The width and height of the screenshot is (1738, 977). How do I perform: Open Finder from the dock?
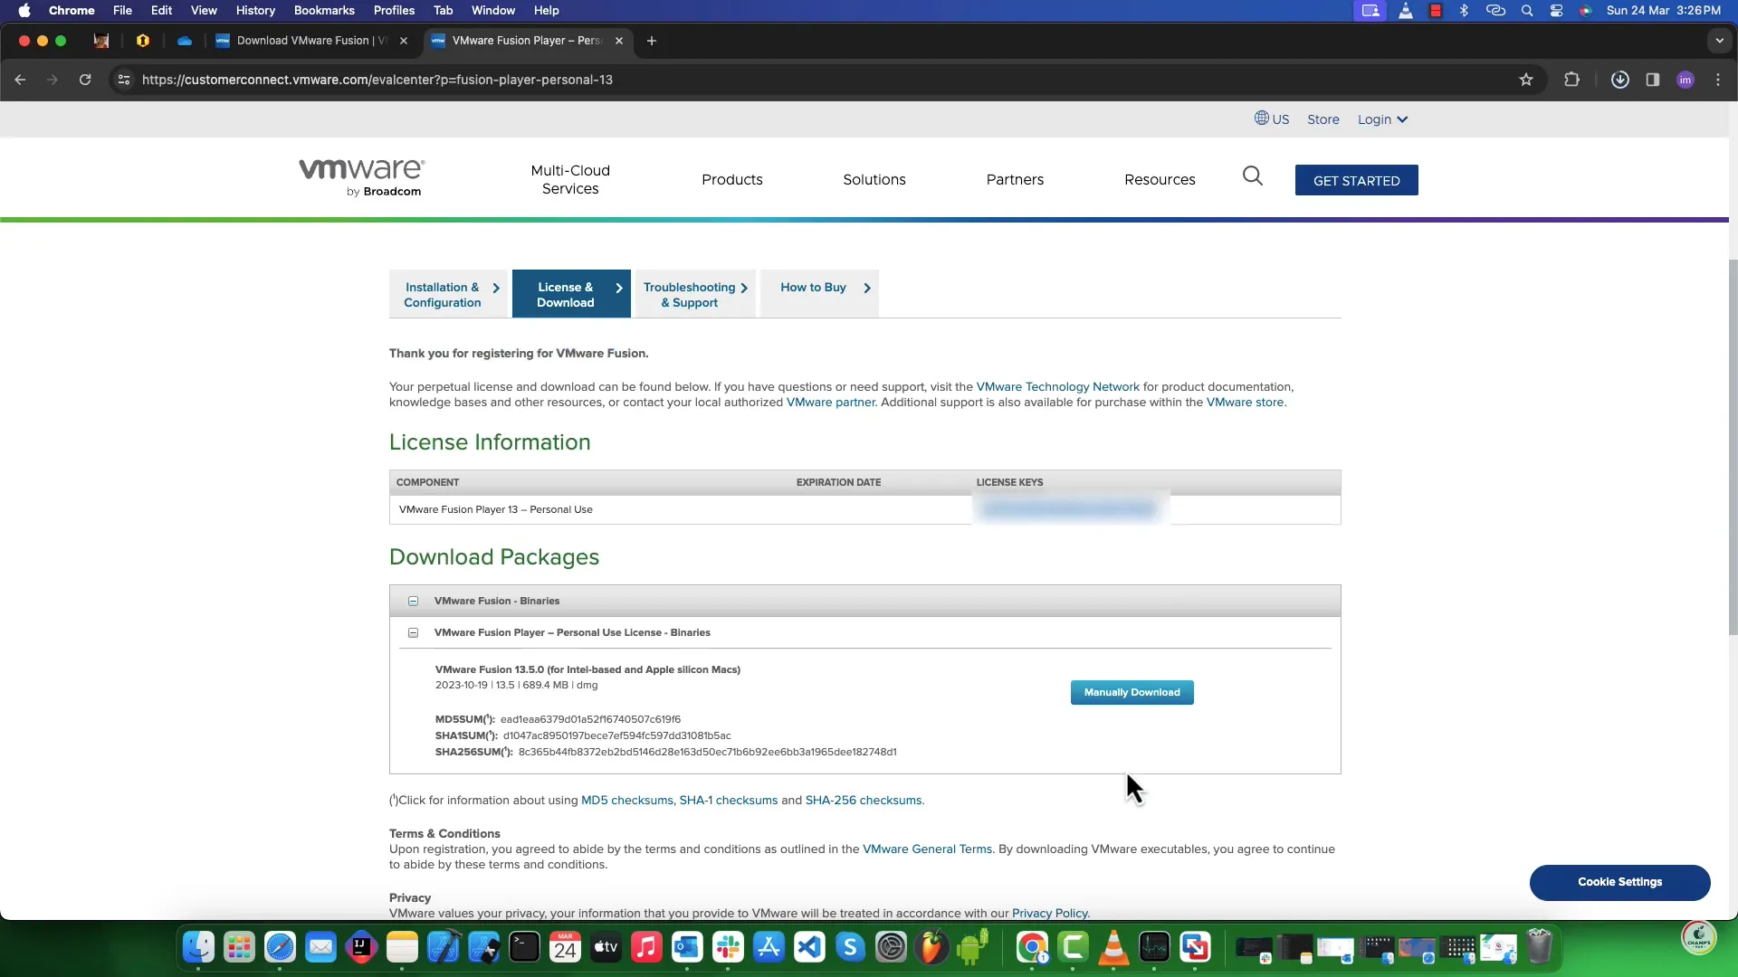198,947
